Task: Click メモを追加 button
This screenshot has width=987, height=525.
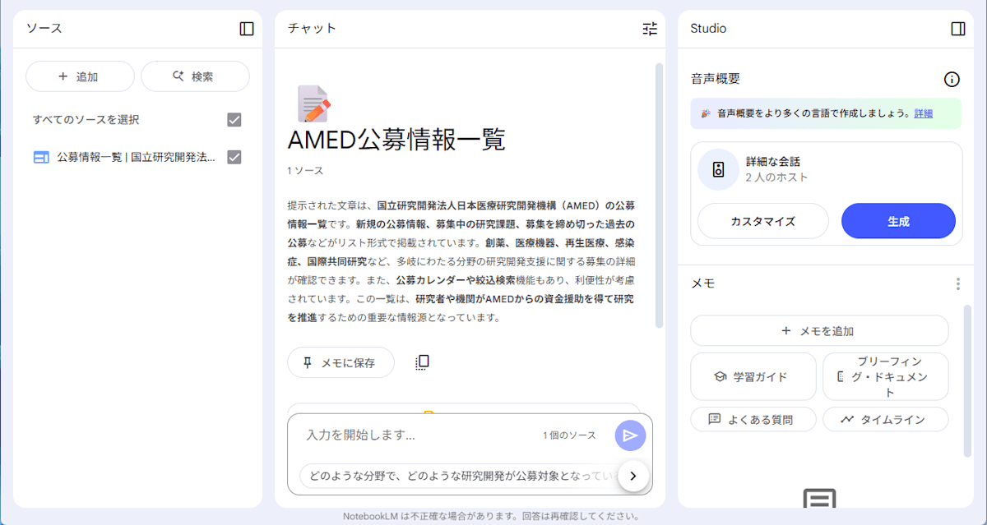Action: [819, 331]
